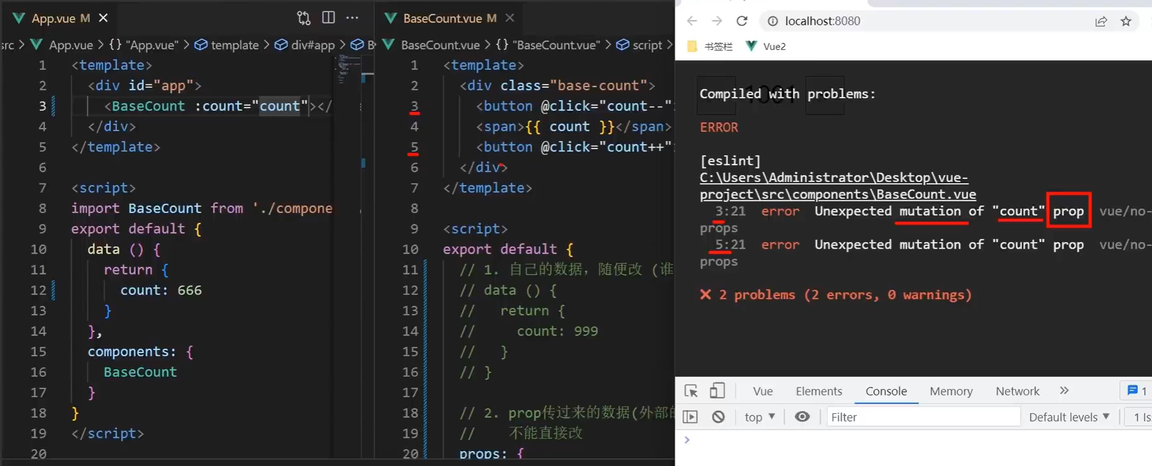
Task: Click the '5:21' error location text
Action: click(x=730, y=245)
